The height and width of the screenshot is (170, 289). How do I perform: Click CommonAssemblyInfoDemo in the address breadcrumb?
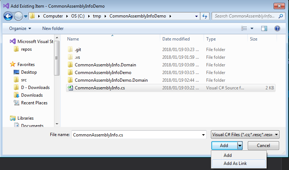138,16
